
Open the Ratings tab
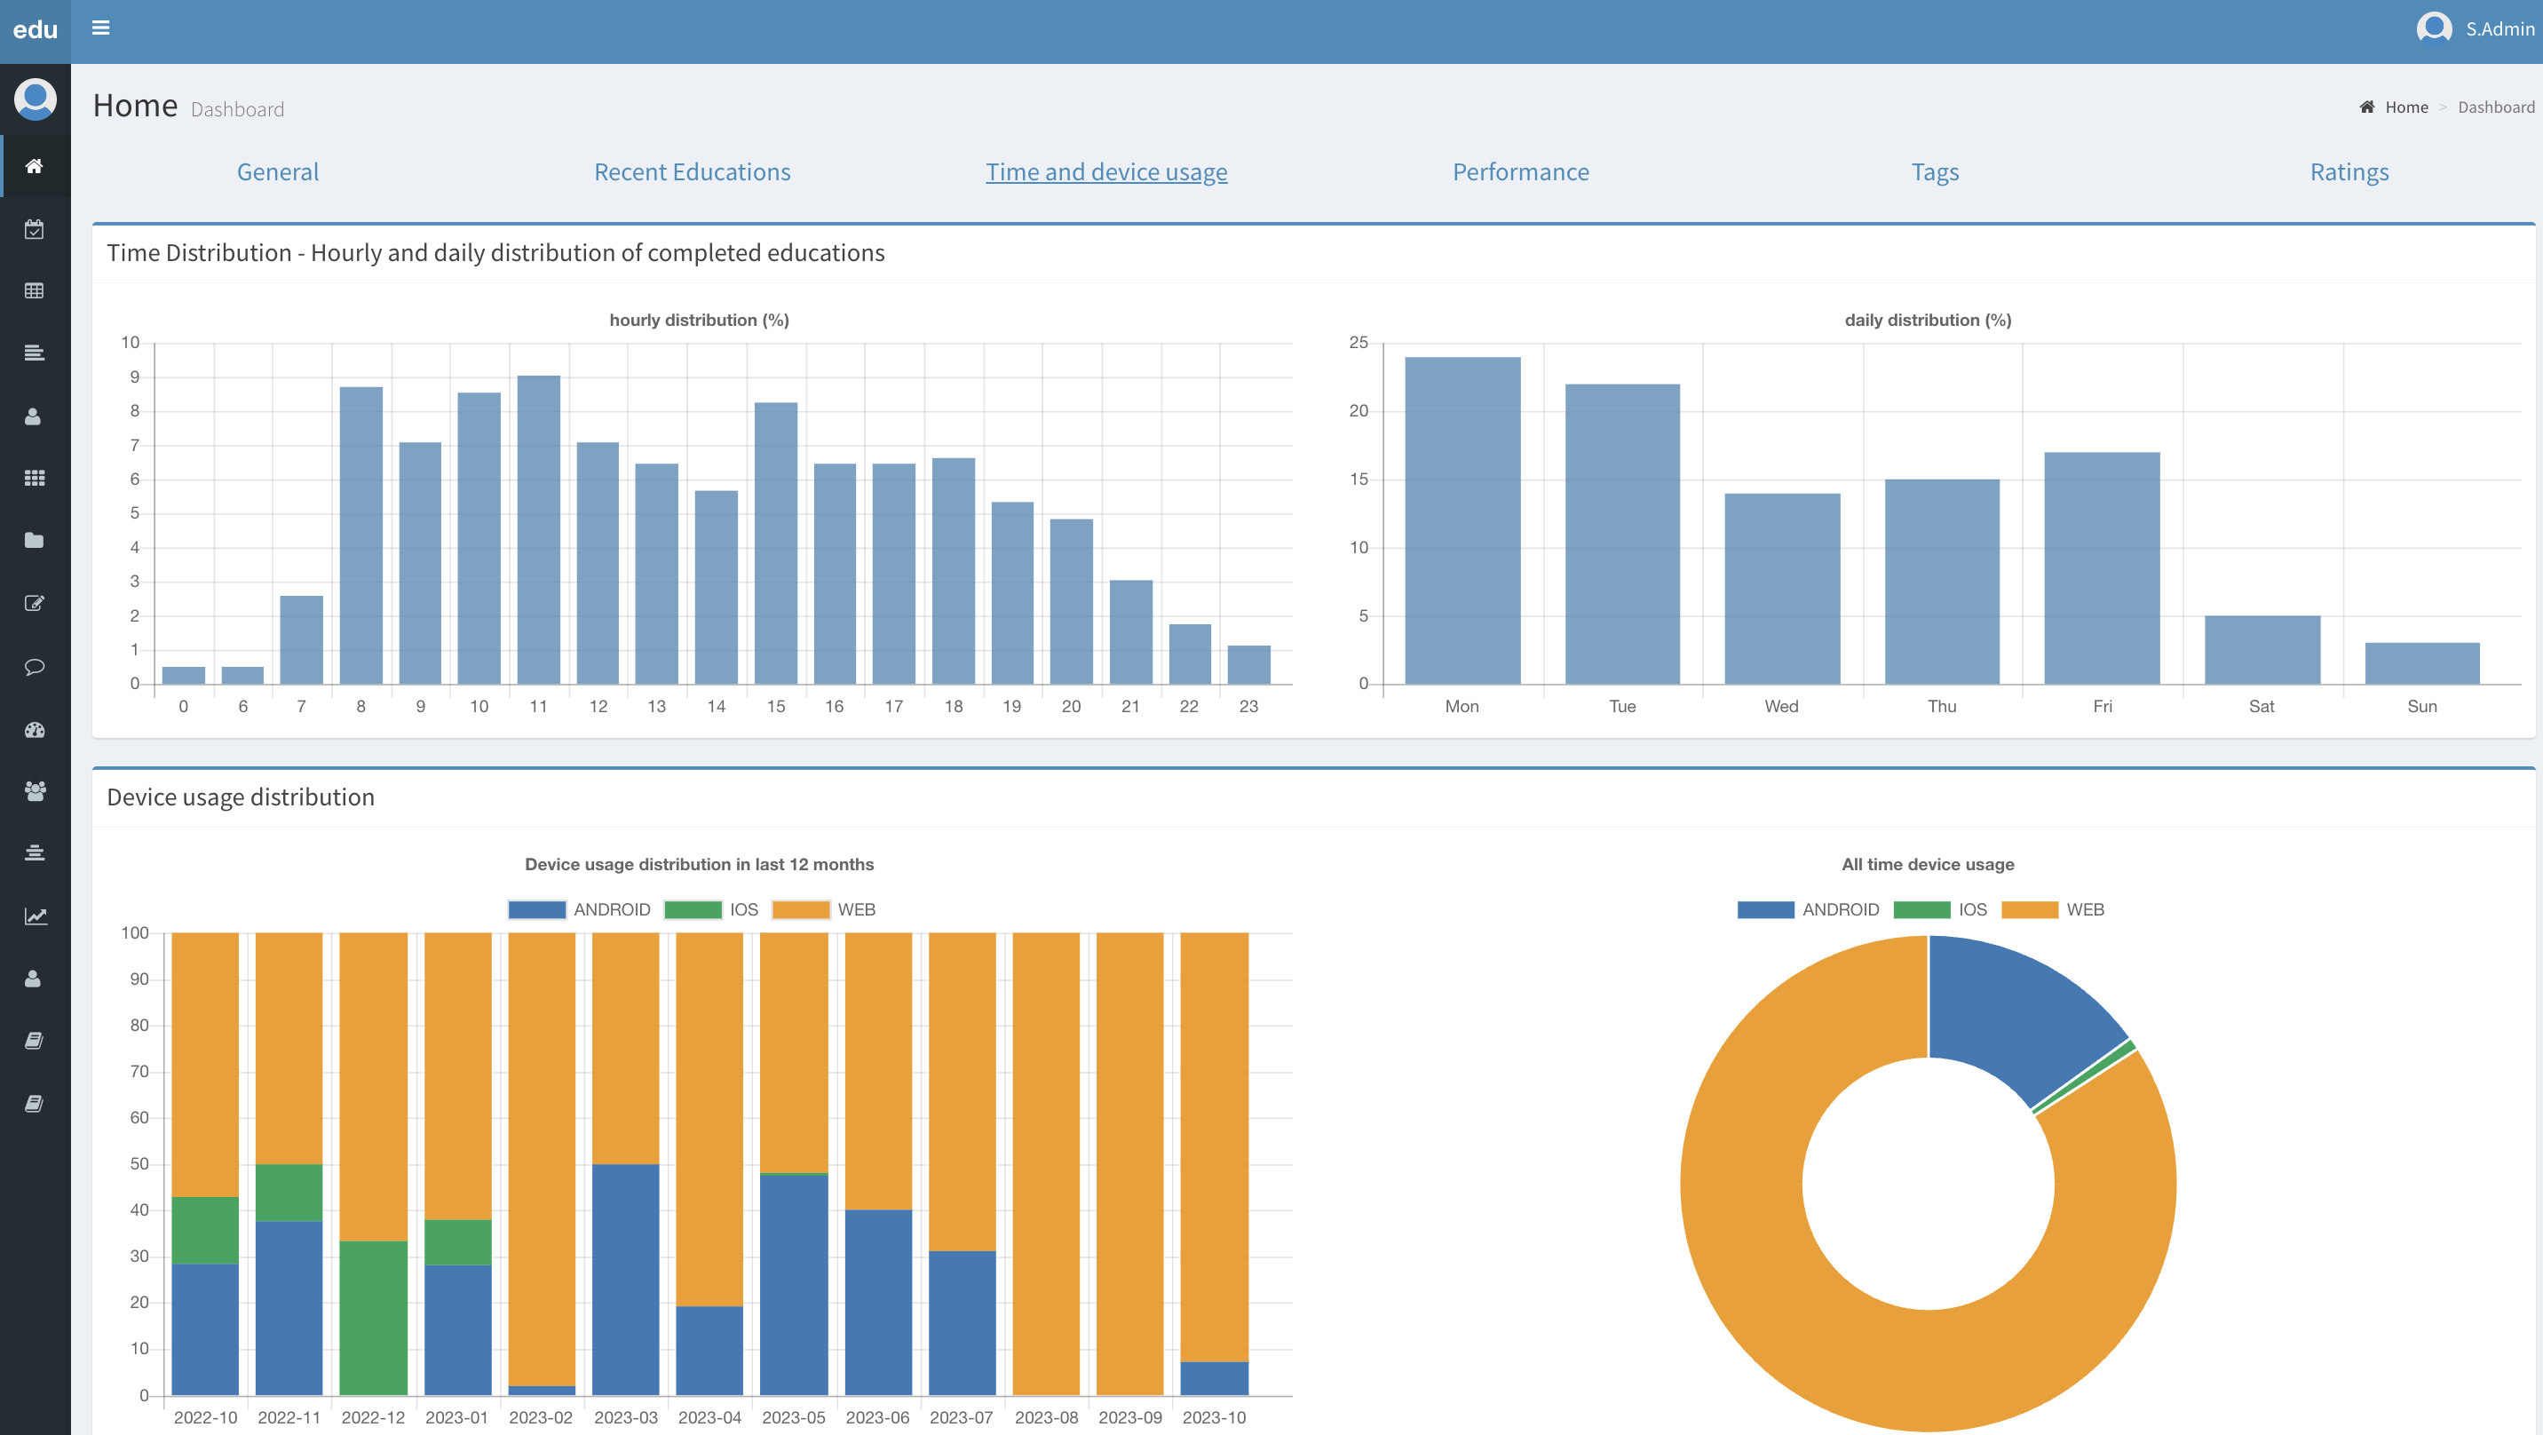[2349, 172]
